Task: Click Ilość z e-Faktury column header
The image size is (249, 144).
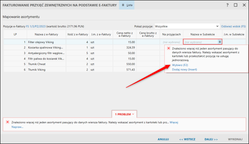Action: click(x=78, y=34)
